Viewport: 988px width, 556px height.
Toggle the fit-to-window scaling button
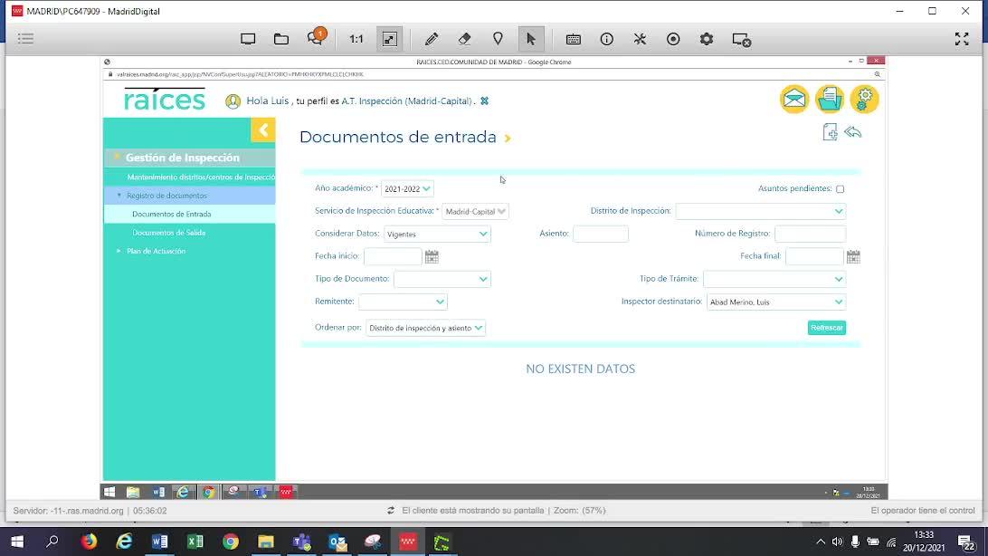point(389,39)
